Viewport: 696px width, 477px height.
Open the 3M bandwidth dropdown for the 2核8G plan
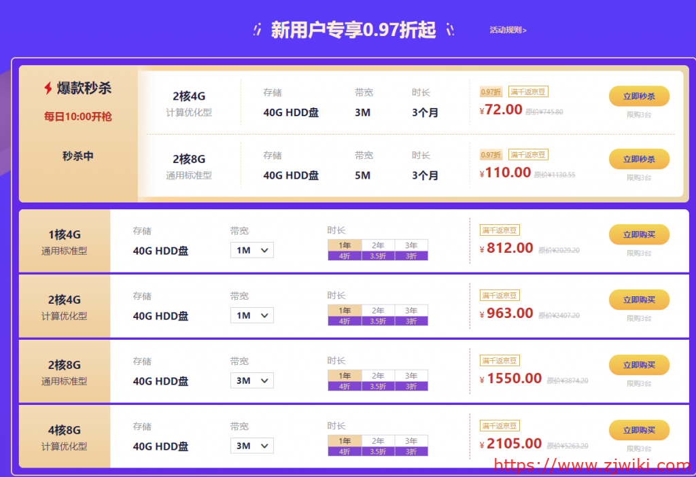pos(251,381)
